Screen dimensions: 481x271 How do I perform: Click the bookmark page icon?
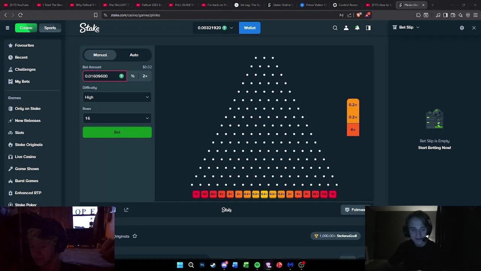(95, 15)
